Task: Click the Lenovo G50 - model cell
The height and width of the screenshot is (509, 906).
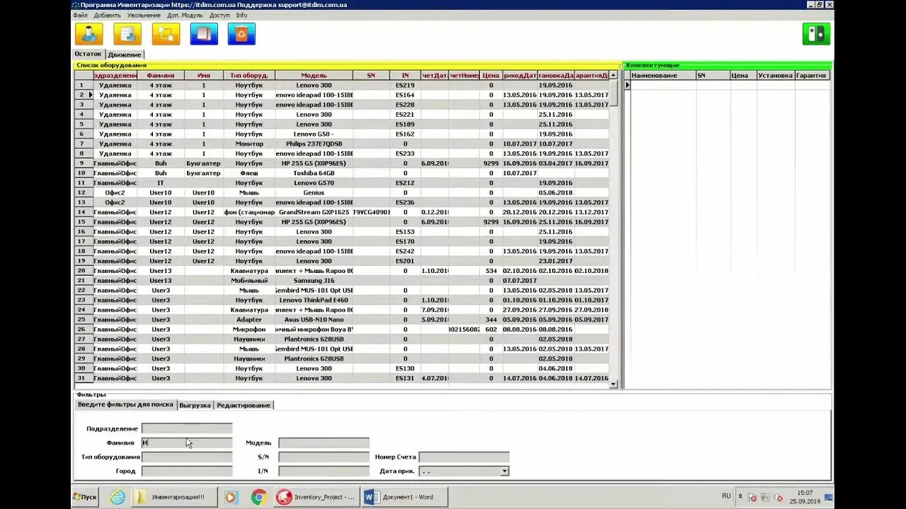Action: [314, 134]
